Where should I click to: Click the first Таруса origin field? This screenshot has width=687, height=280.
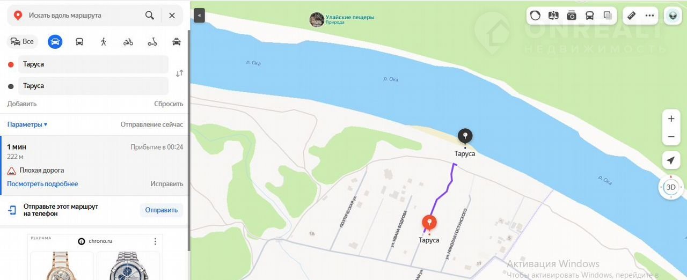tap(93, 64)
